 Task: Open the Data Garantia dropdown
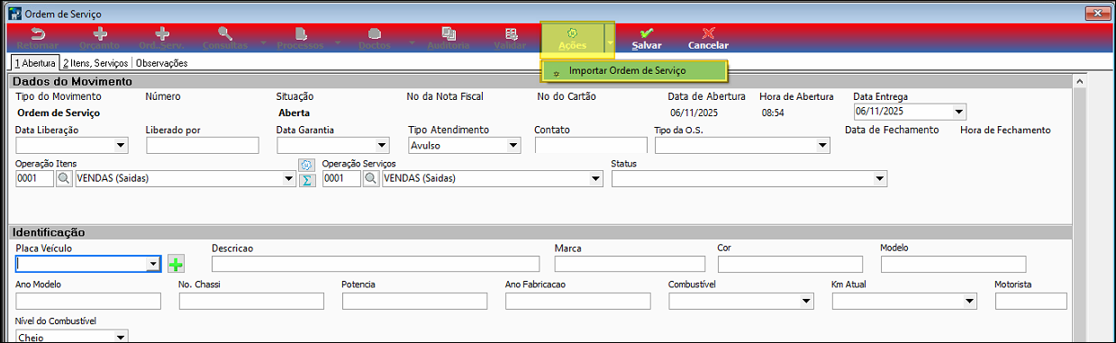pos(381,145)
